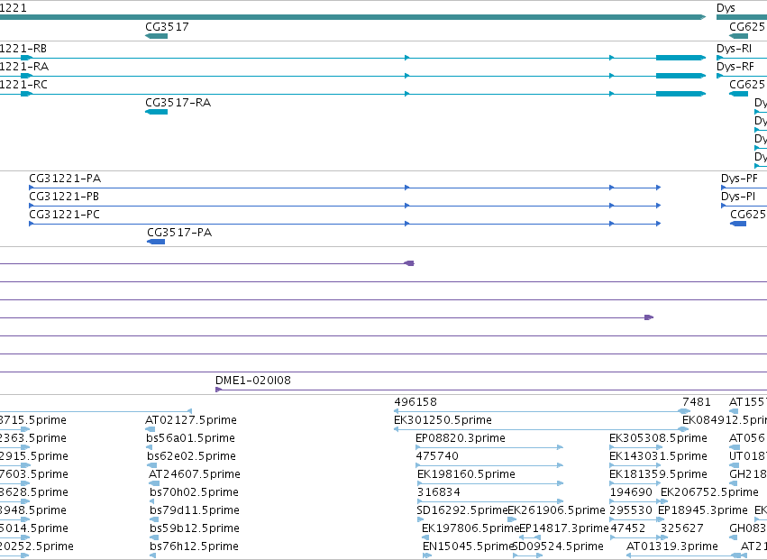This screenshot has height=560, width=767.
Task: Select the 47452 feature label
Action: (x=628, y=528)
